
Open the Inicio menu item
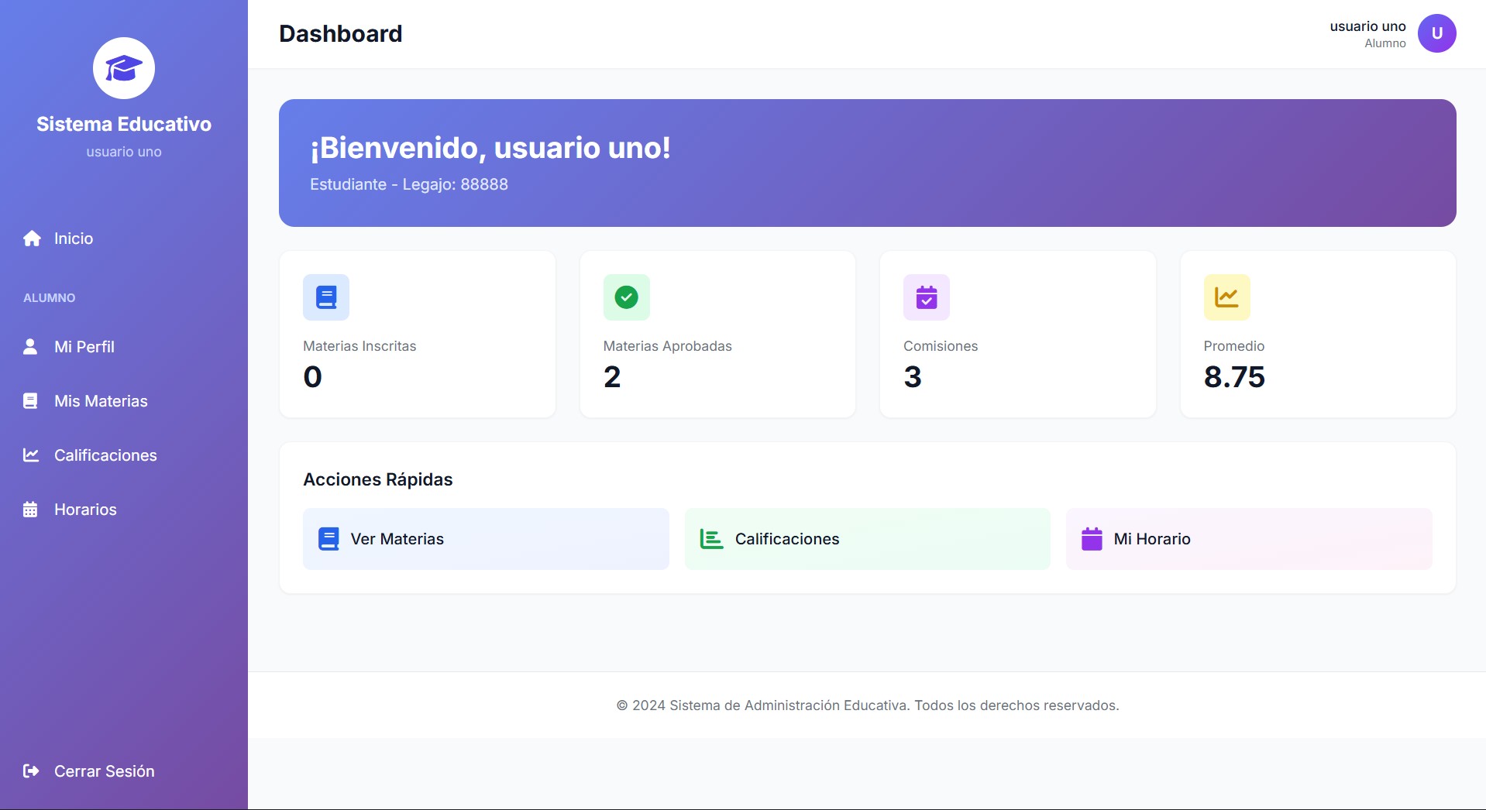(x=73, y=238)
